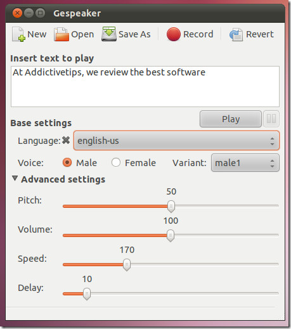This screenshot has width=291, height=329.
Task: Select the Male voice radio button
Action: tap(67, 163)
